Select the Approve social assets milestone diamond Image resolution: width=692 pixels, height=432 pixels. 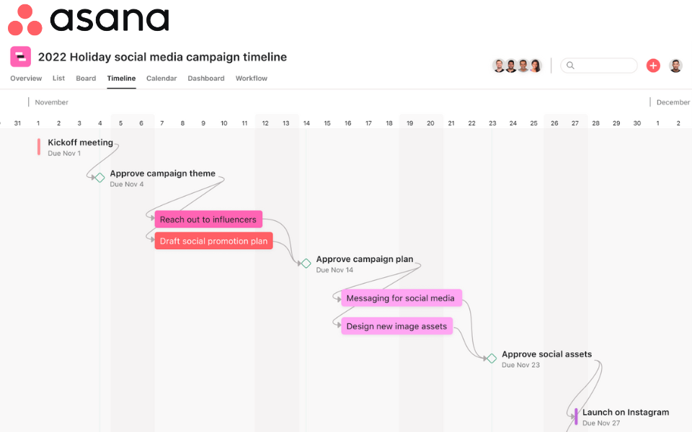492,359
